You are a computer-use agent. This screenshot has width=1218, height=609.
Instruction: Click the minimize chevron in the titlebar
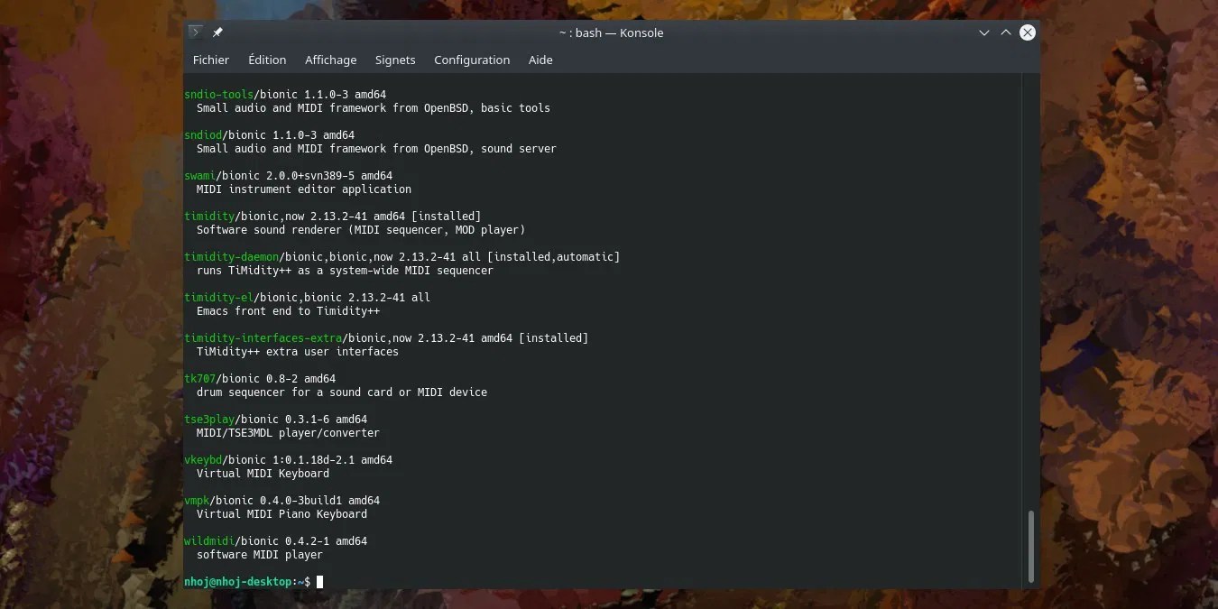tap(983, 32)
